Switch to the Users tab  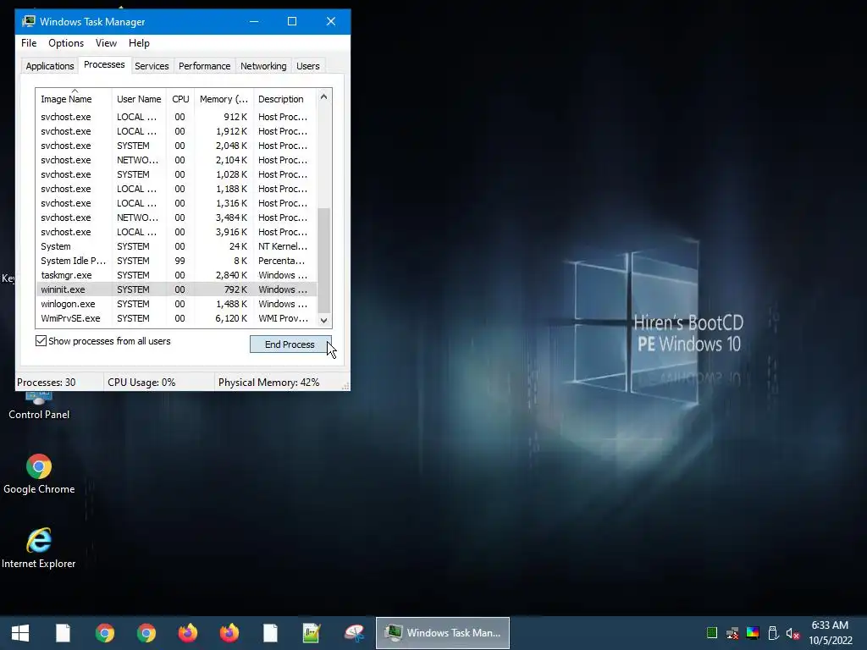tap(308, 66)
